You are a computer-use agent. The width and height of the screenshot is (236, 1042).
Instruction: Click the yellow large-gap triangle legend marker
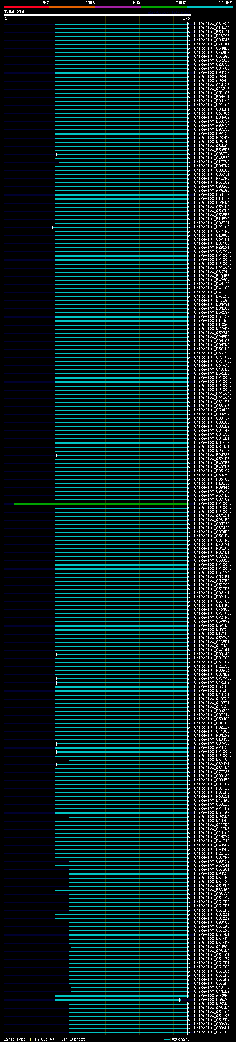click(30, 1039)
